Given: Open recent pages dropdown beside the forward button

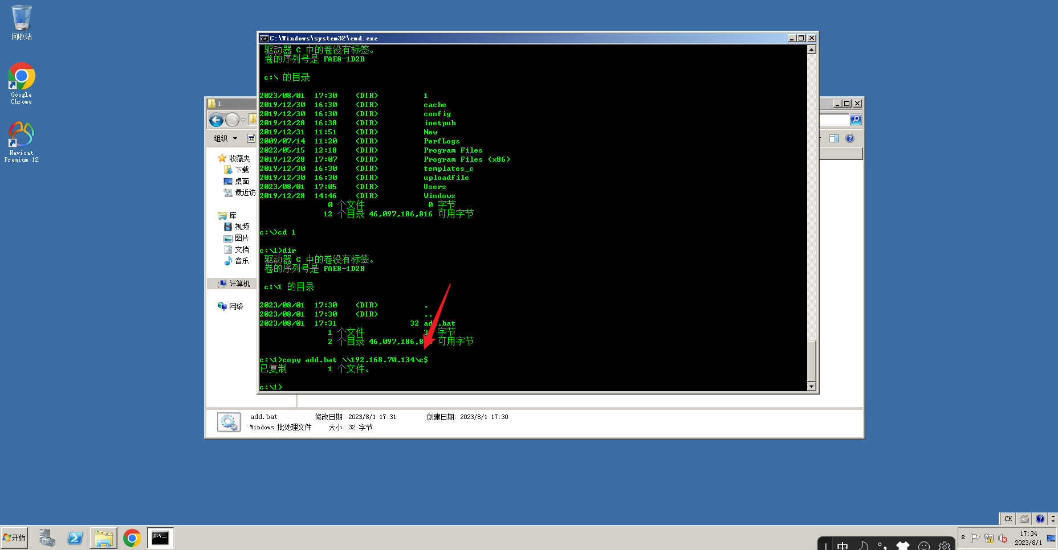Looking at the screenshot, I should [243, 120].
